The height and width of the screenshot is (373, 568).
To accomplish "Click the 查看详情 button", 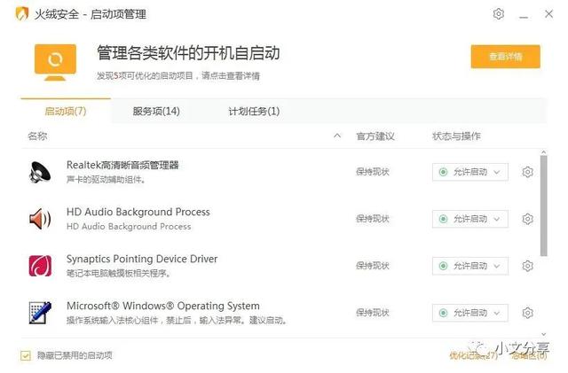I will (x=505, y=57).
